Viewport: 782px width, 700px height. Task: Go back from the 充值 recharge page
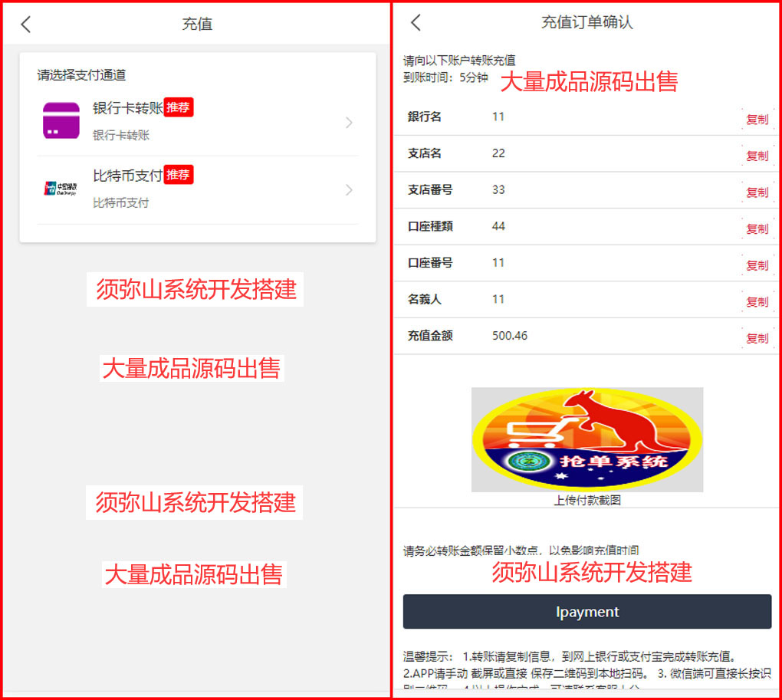[26, 25]
